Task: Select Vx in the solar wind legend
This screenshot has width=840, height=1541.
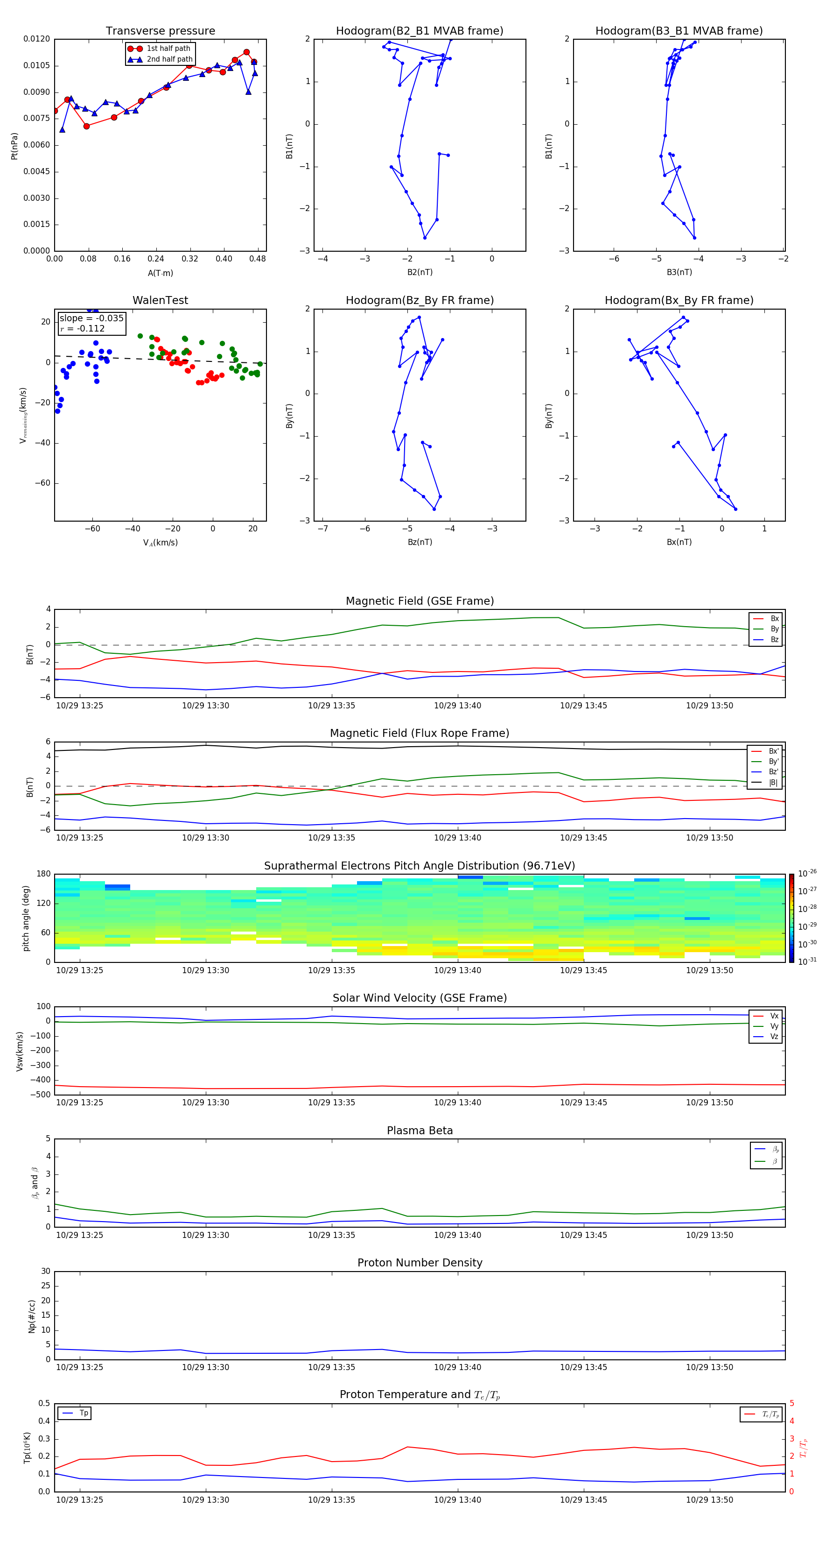Action: pyautogui.click(x=766, y=1016)
